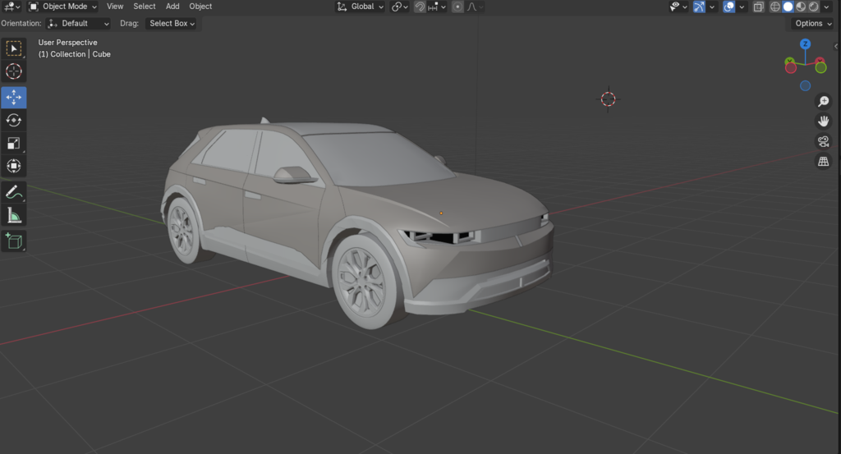The width and height of the screenshot is (841, 454).
Task: Select the Cursor tool in the toolbar
Action: (x=14, y=71)
